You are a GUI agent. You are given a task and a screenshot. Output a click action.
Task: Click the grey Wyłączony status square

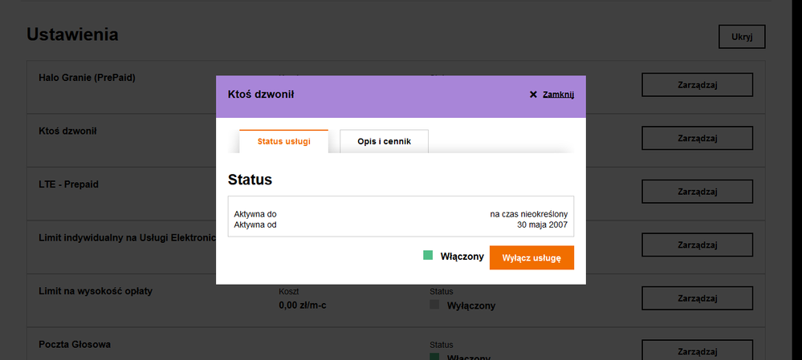tap(435, 305)
